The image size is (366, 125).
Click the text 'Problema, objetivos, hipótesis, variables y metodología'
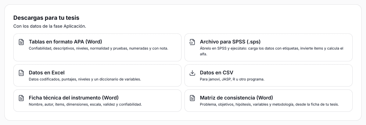coord(247,104)
